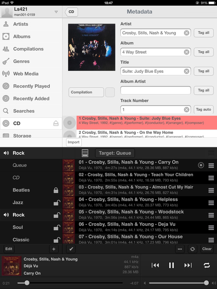This screenshot has height=289, width=217.
Task: Select the Carry On track radio indicator
Action: pyautogui.click(x=201, y=165)
